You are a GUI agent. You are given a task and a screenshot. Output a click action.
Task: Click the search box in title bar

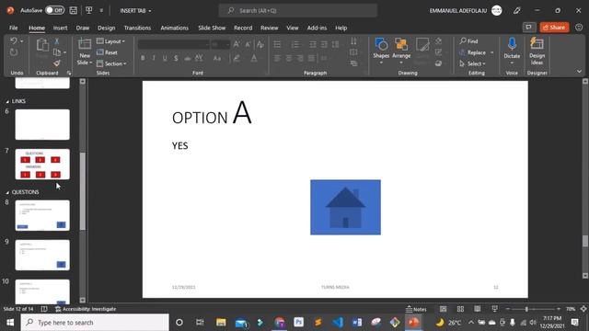coord(298,10)
